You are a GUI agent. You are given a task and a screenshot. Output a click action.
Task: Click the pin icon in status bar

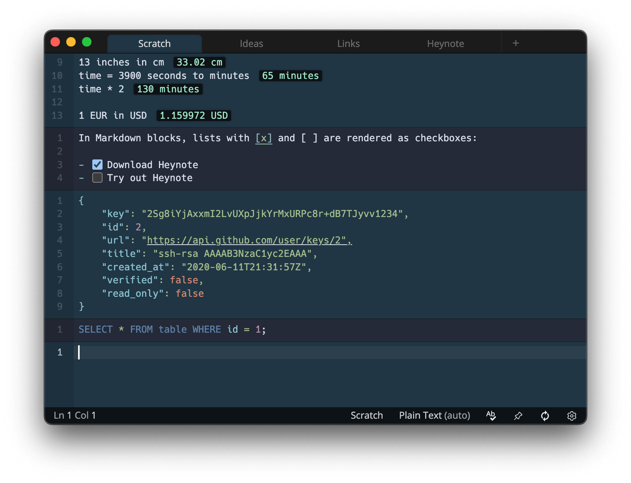[x=518, y=416]
